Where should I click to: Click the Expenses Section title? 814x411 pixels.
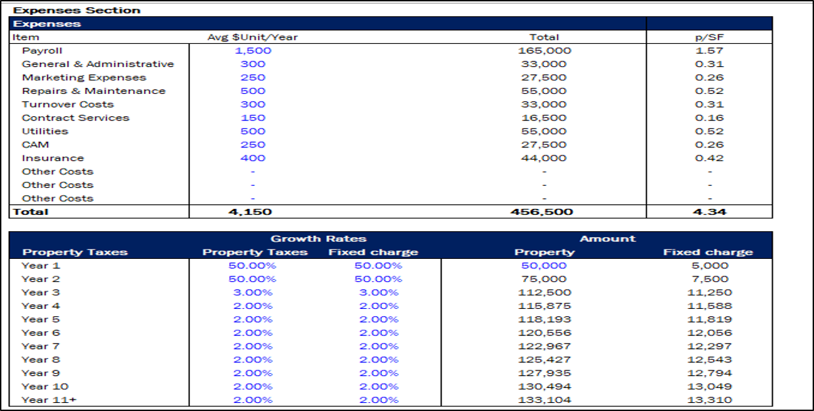77,10
